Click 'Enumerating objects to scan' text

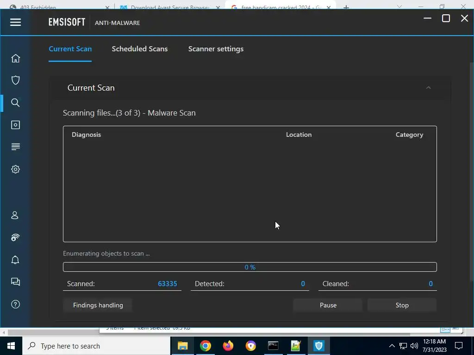pos(106,254)
